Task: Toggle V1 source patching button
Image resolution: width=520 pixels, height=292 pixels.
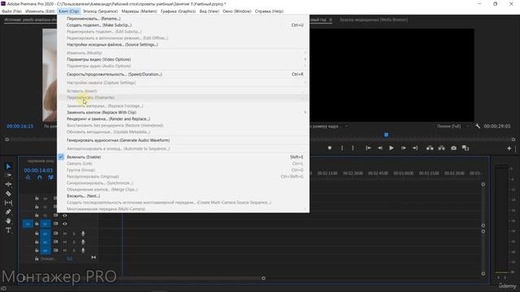Action: click(28, 224)
